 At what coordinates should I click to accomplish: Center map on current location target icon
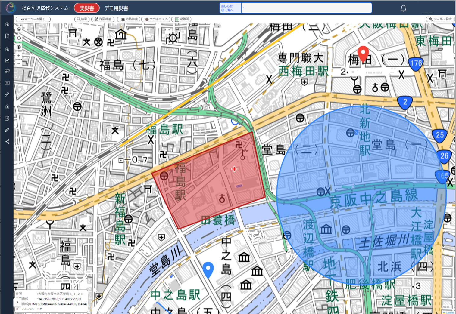click(19, 47)
